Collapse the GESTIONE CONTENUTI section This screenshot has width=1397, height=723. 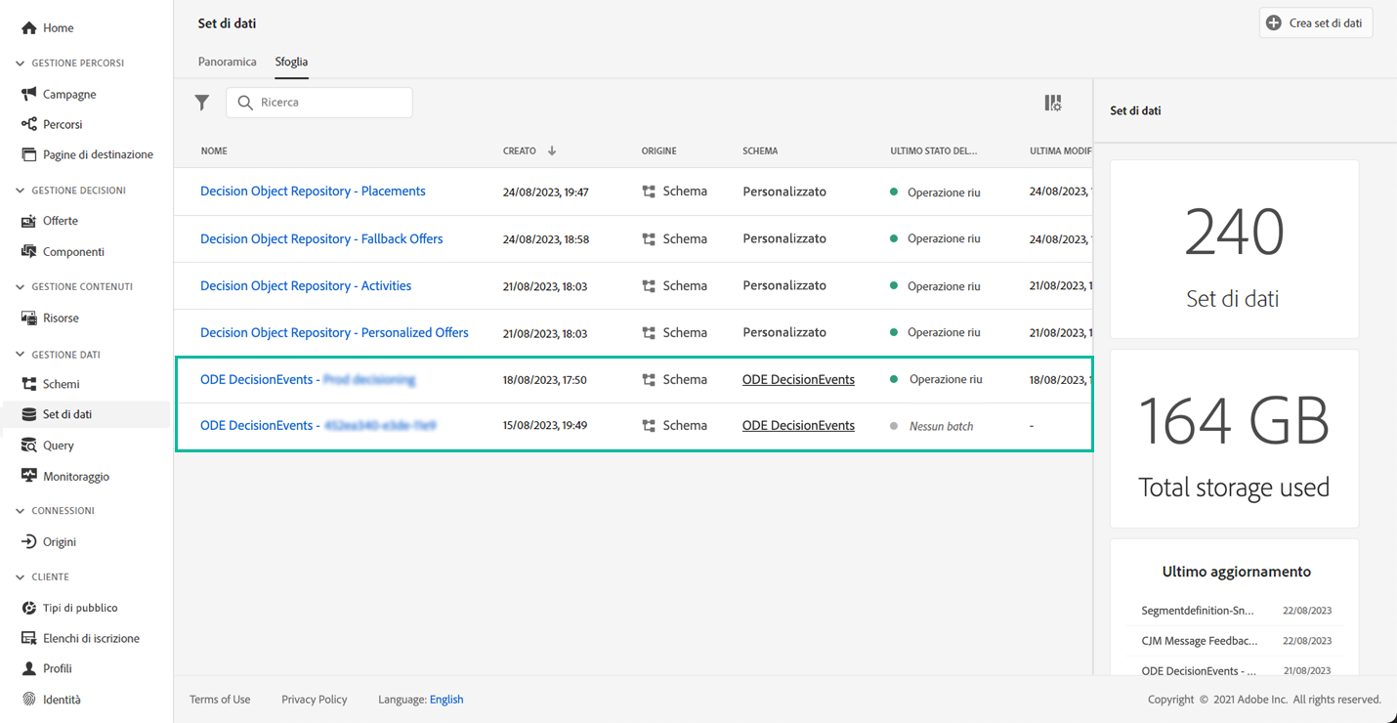[21, 287]
